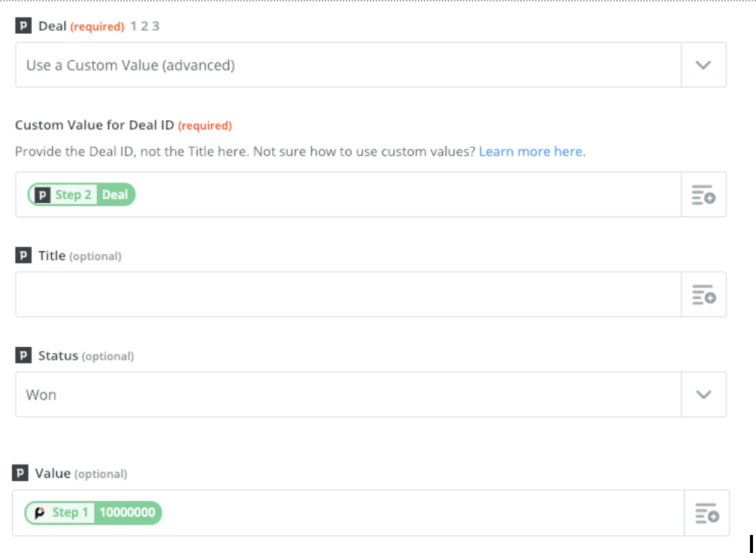Expand the Status dropdown chevron
The width and height of the screenshot is (756, 553).
pos(703,394)
